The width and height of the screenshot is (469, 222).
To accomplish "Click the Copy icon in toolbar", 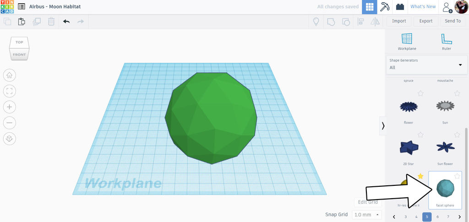I will coord(7,22).
